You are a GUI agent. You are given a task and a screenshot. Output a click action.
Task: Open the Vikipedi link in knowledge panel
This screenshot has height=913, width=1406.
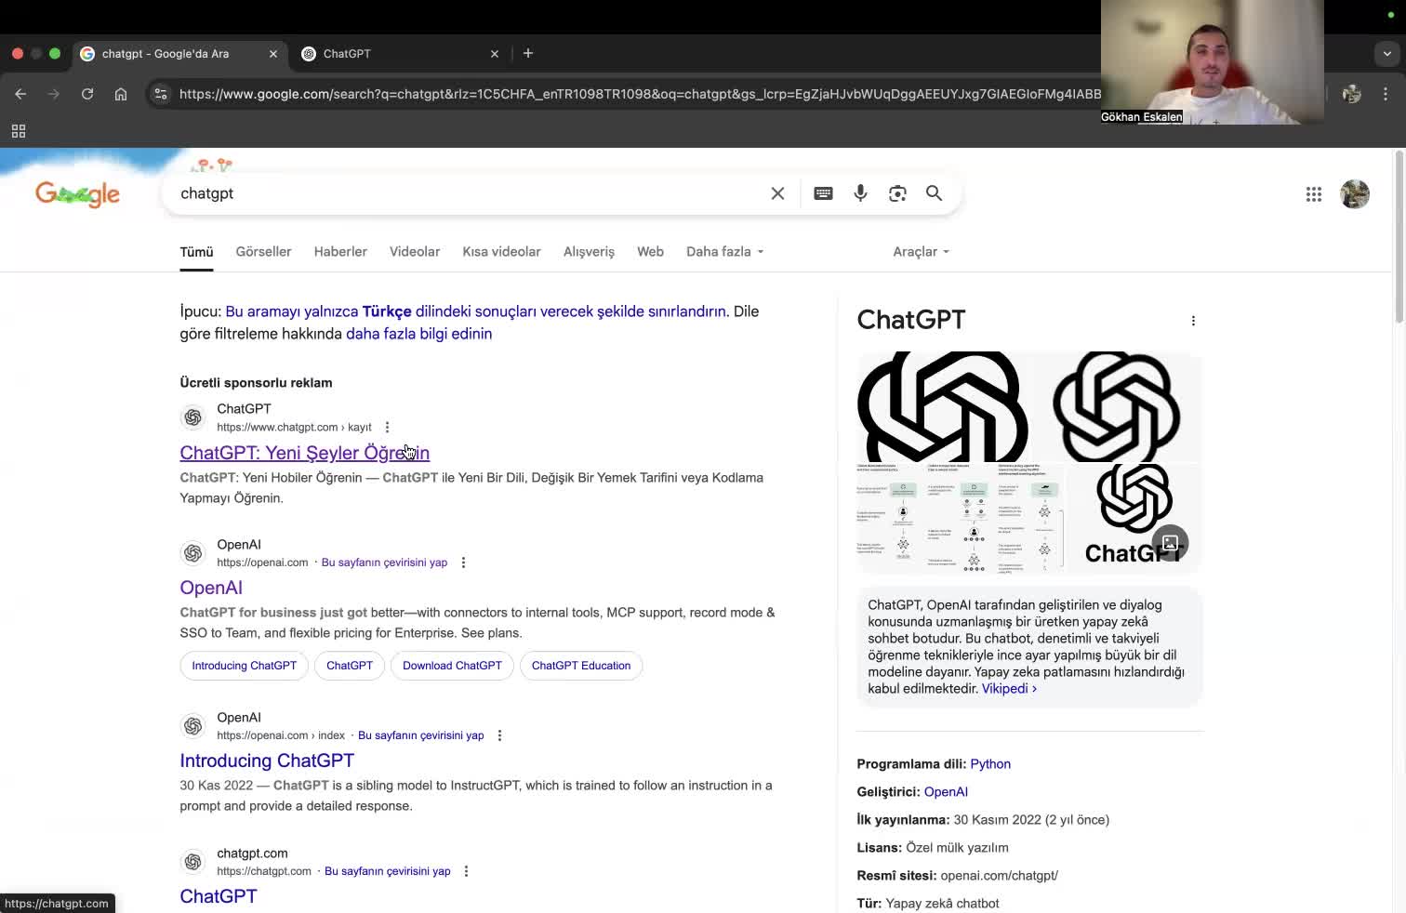[1009, 689]
